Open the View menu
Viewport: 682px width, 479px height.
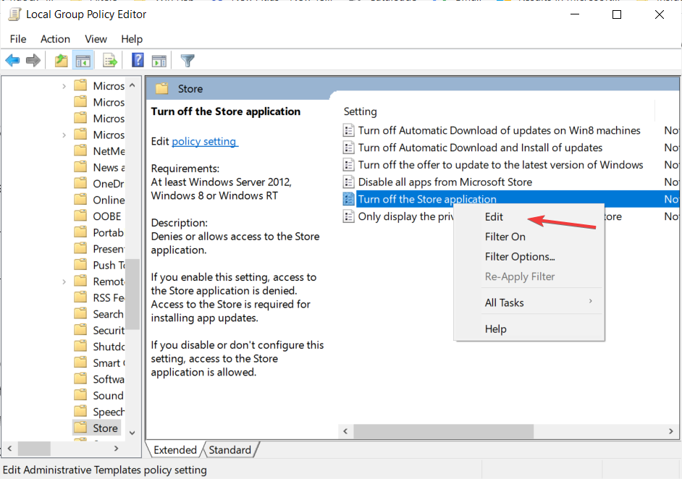click(x=96, y=39)
